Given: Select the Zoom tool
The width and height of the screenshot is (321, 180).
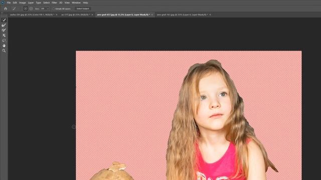Looking at the screenshot, I should coord(4,50).
